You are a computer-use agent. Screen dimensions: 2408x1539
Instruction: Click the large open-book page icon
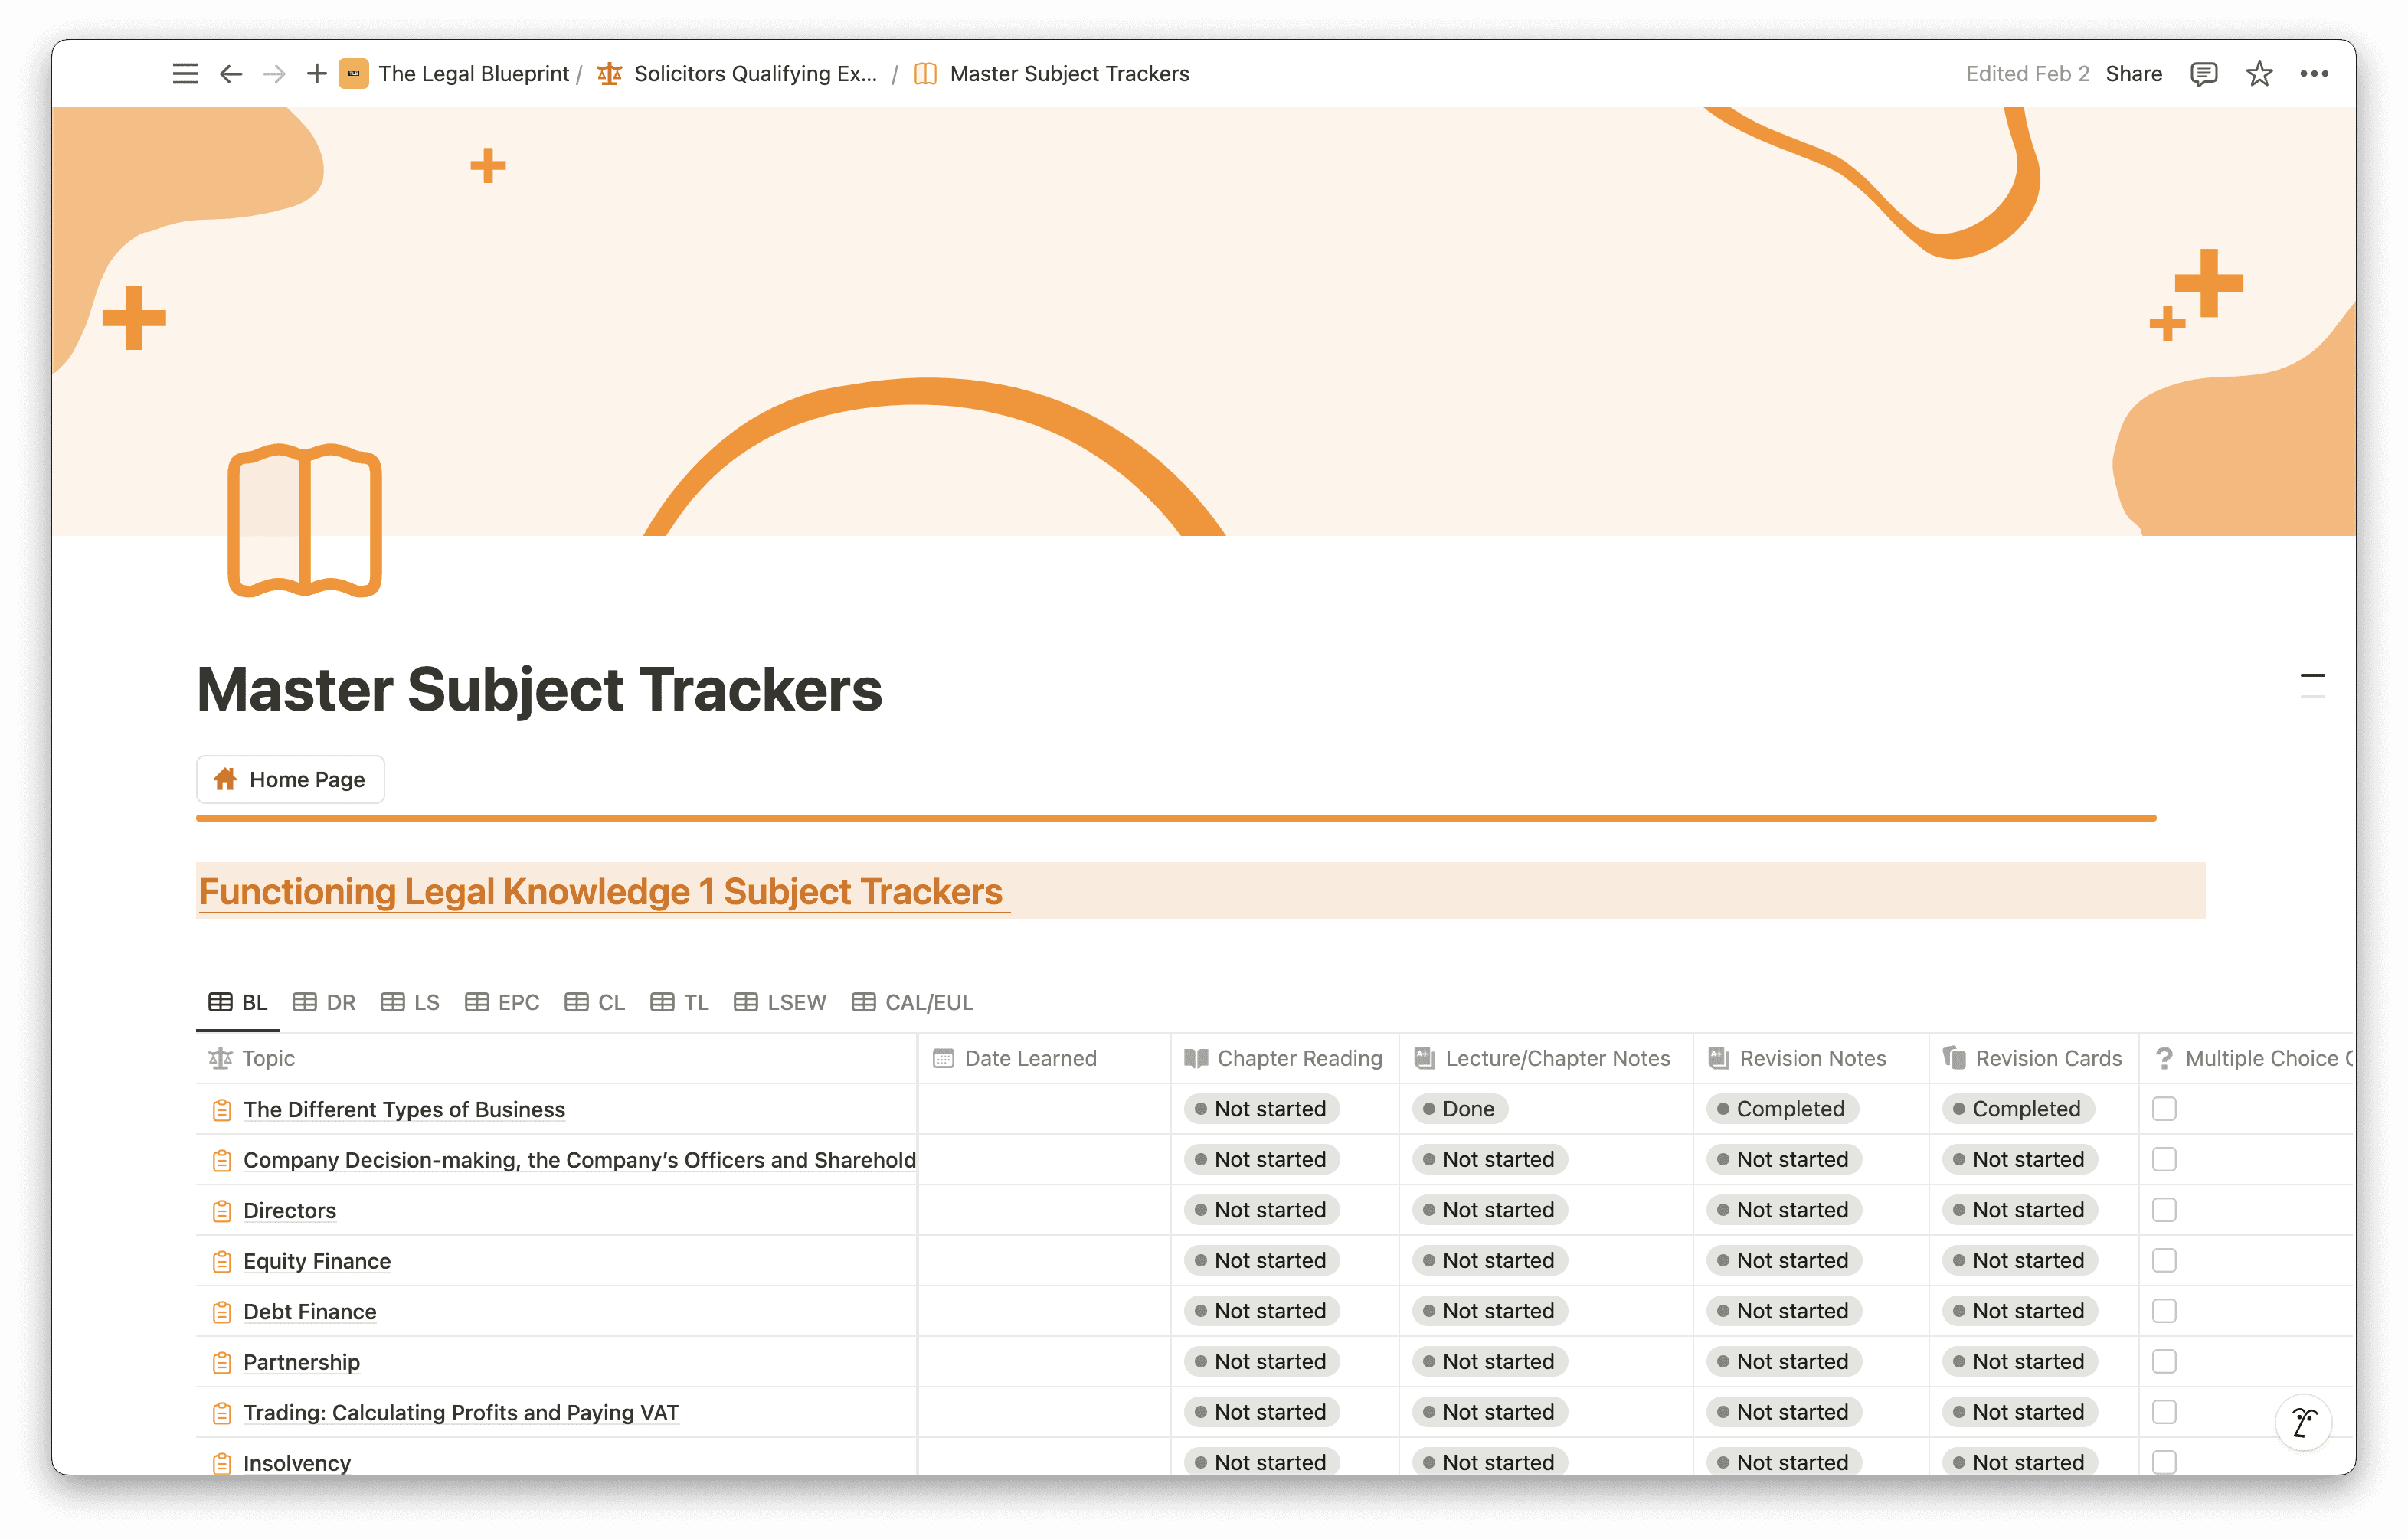point(304,521)
